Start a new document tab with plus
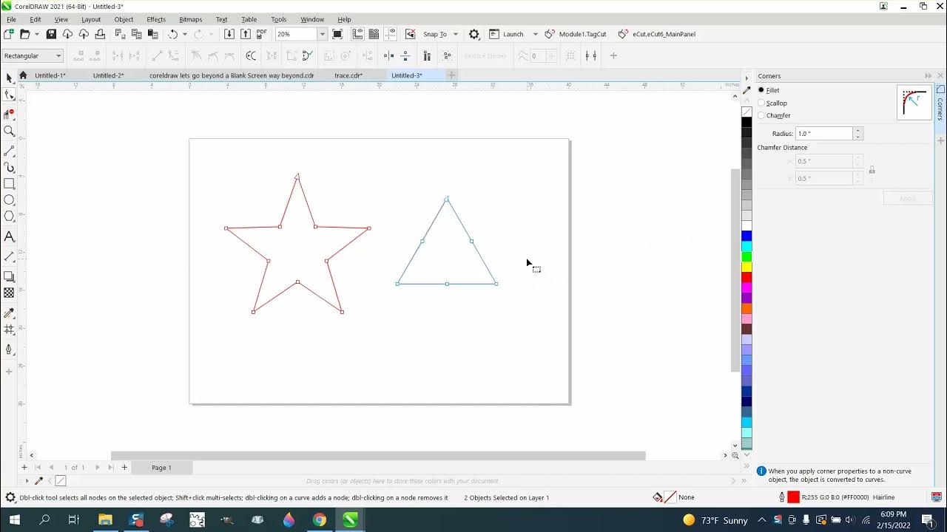The width and height of the screenshot is (947, 532). click(x=451, y=75)
